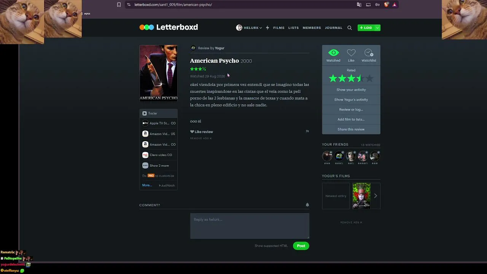Click the Reply as helurk comment field
This screenshot has width=487, height=274.
pyautogui.click(x=250, y=226)
